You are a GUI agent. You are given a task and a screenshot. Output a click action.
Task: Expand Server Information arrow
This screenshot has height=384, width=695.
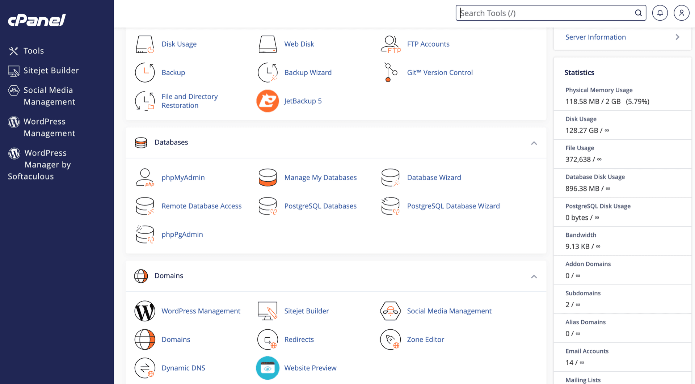pos(678,37)
